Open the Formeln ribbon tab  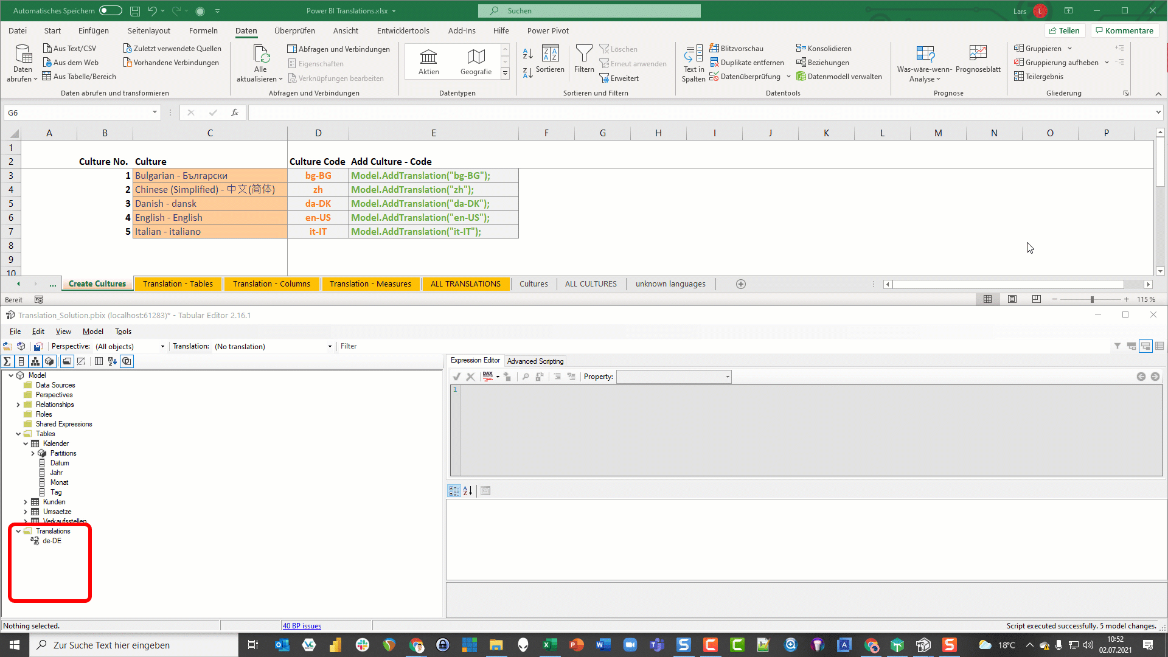click(x=203, y=30)
